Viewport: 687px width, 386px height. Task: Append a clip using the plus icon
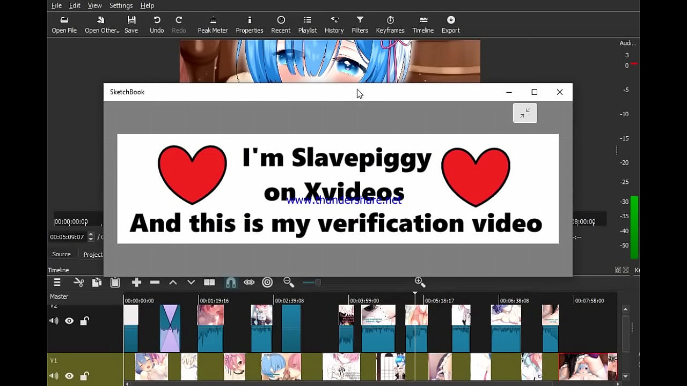(136, 282)
